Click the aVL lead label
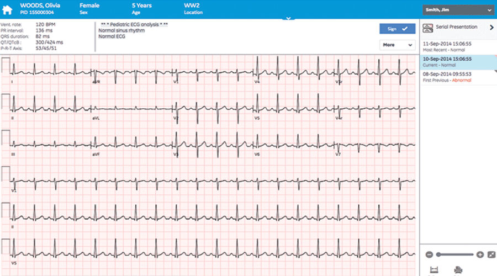The width and height of the screenshot is (497, 276). point(96,118)
